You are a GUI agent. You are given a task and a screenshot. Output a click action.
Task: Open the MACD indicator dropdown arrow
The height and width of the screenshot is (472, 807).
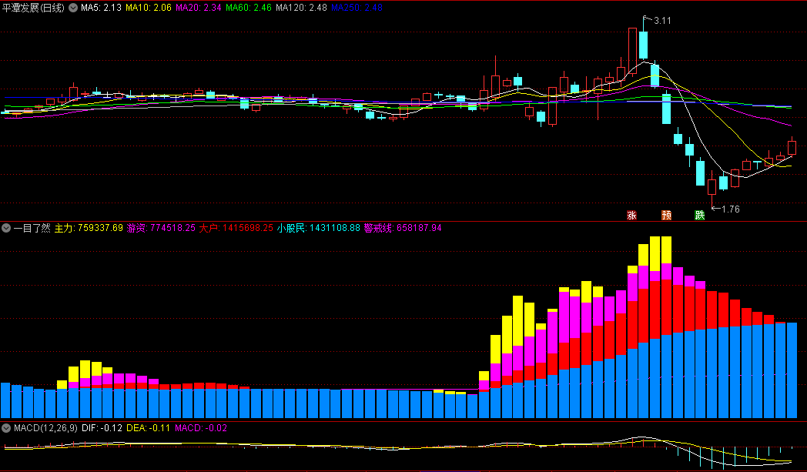point(6,428)
